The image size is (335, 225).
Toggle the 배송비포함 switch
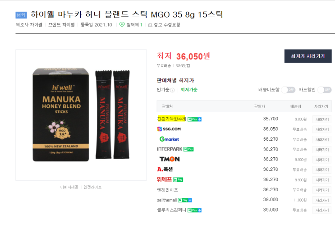[x=288, y=90]
